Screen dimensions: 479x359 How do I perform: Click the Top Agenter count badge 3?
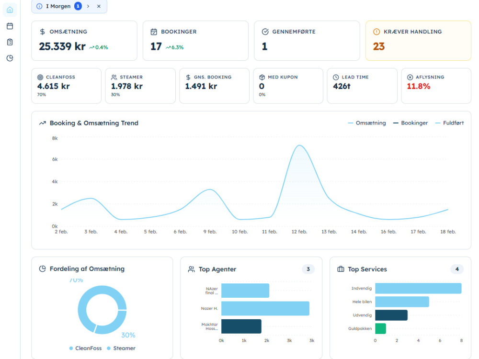(308, 269)
